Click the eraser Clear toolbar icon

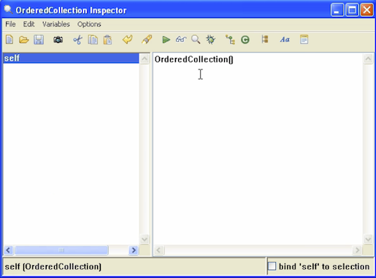(147, 40)
